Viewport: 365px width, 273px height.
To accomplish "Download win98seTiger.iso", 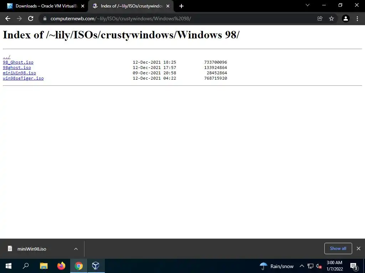I will coord(23,78).
